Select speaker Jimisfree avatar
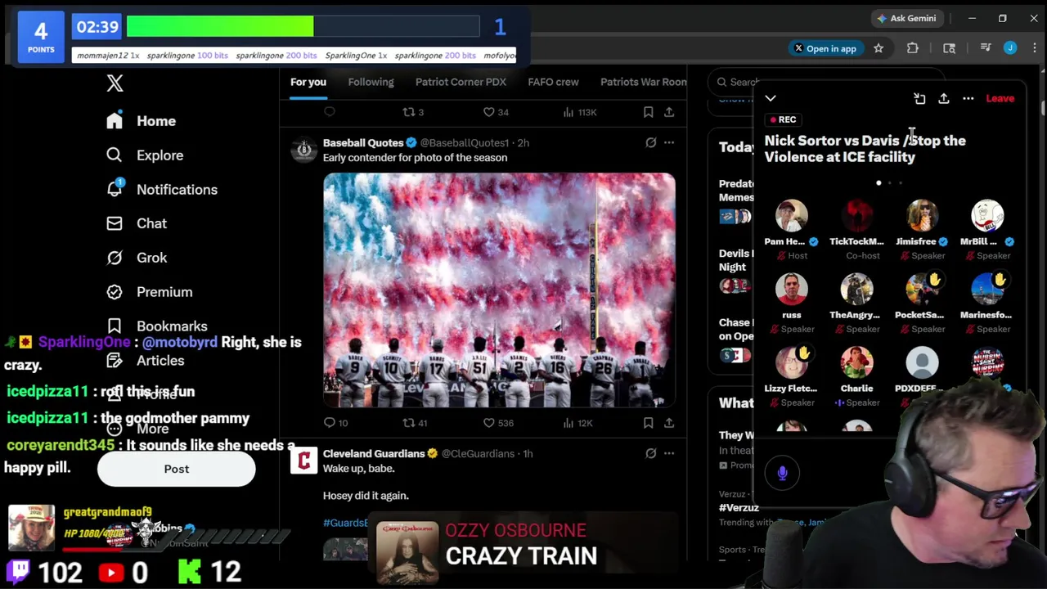 pos(922,216)
